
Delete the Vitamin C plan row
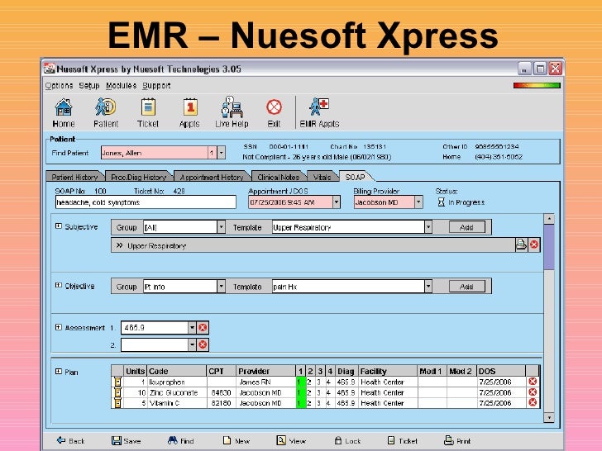(533, 402)
